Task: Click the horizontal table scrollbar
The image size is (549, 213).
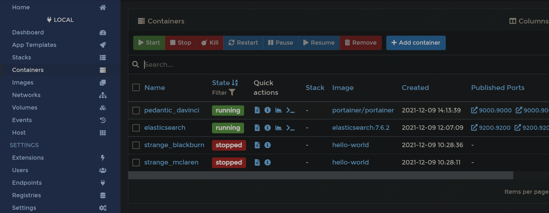Action: 321,175
